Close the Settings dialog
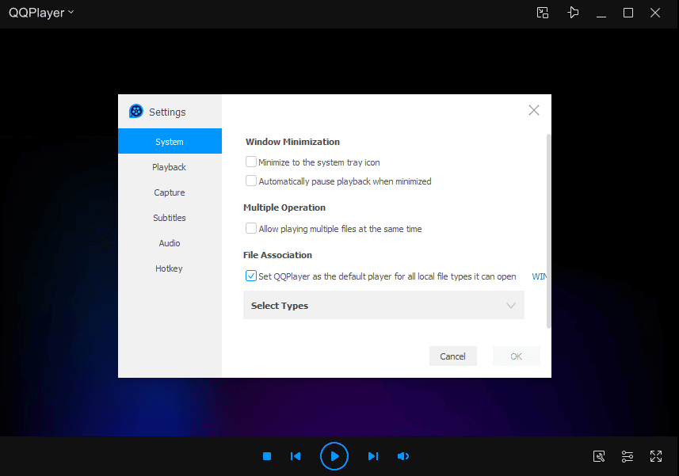The width and height of the screenshot is (679, 476). 534,110
